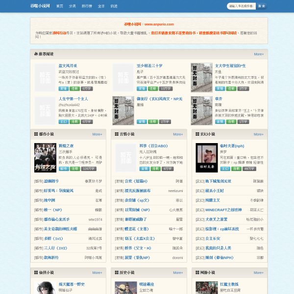Open the list entry 公主长安
This screenshot has height=294, width=294.
tap(213, 239)
